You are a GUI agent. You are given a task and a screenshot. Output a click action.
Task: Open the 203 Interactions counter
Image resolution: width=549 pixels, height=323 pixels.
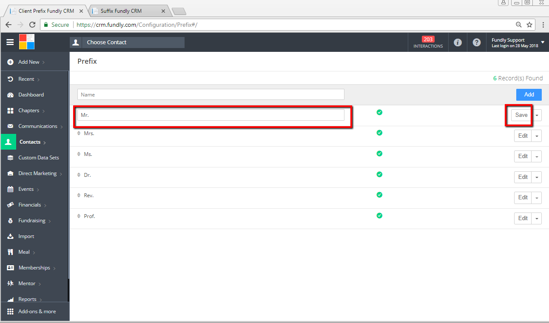point(428,42)
